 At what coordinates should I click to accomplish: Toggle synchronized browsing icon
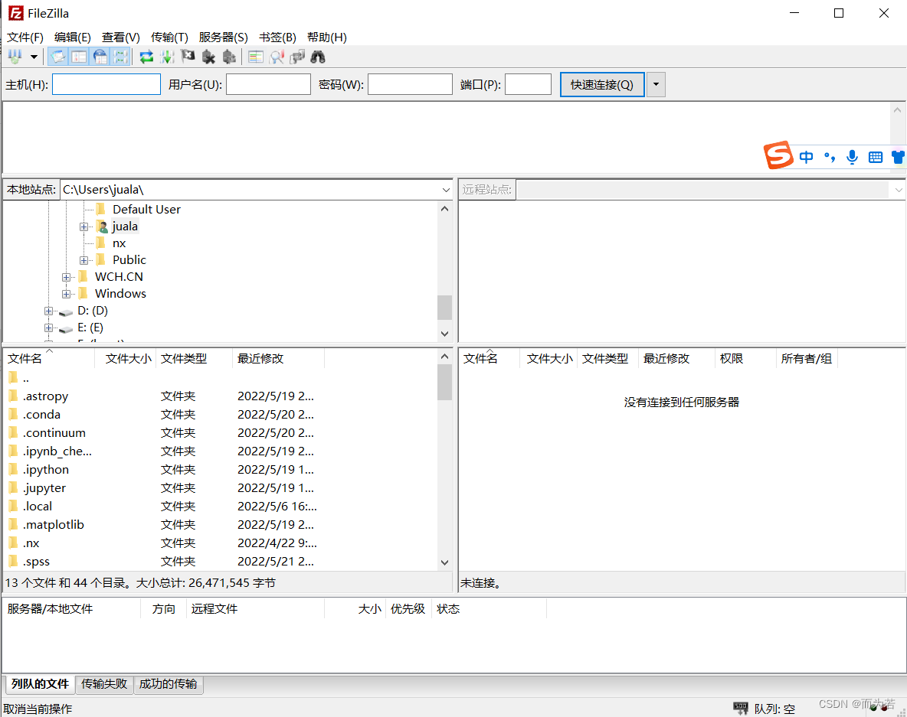click(x=297, y=57)
